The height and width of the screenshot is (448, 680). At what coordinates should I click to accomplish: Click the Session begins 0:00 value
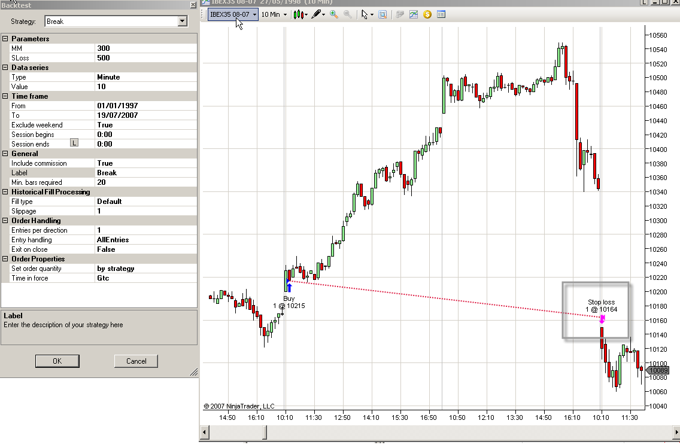pyautogui.click(x=145, y=135)
